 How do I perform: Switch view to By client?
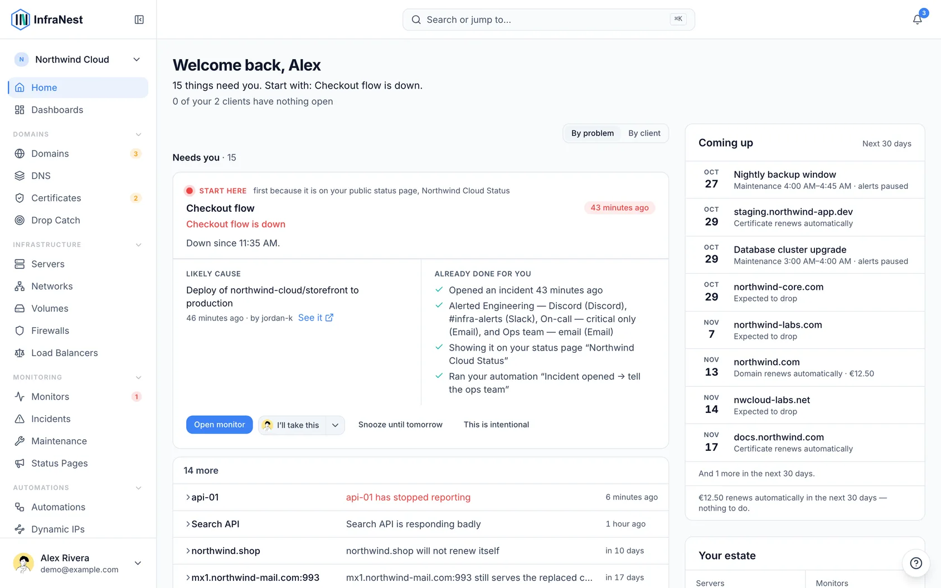tap(644, 133)
